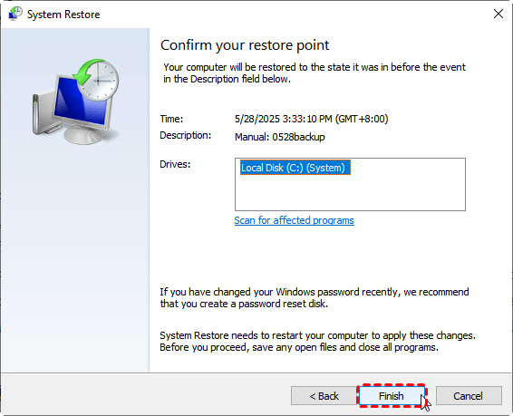Click the restore time value 5/28/2025

[x=311, y=119]
